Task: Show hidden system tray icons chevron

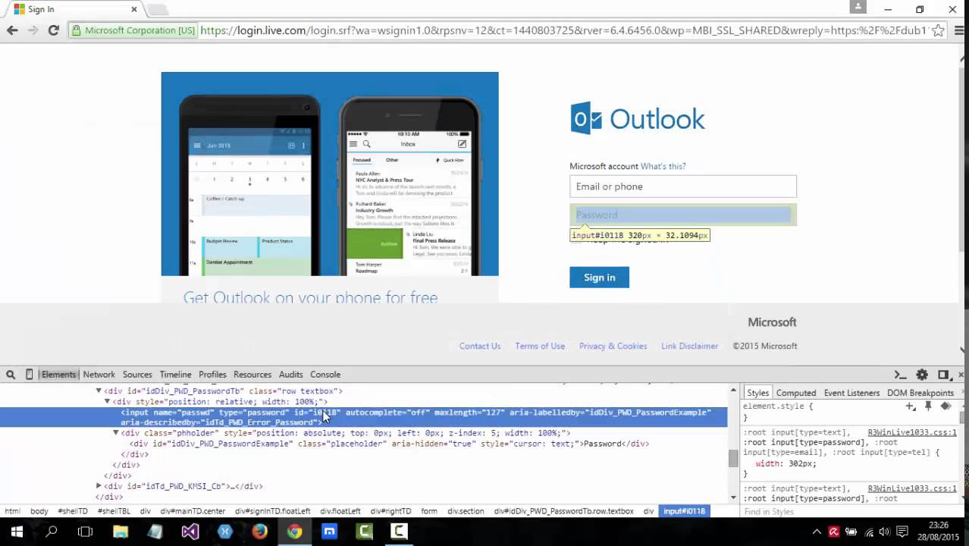Action: tap(817, 532)
